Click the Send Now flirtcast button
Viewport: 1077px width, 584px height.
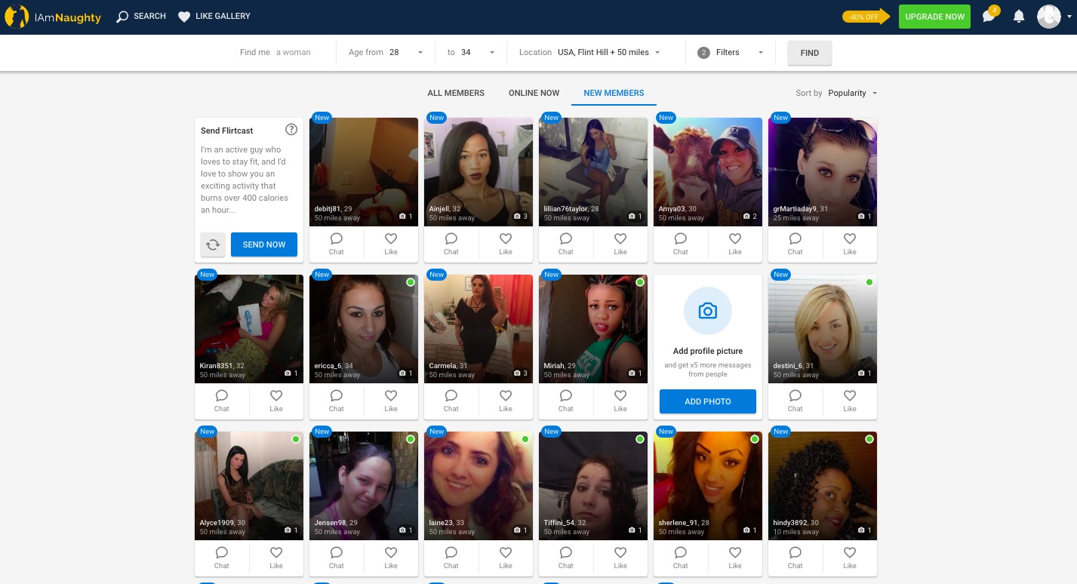[x=263, y=244]
